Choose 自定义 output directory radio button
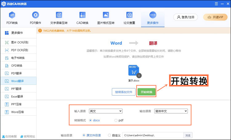Viewport: 231px width, 140px height. click(109, 135)
